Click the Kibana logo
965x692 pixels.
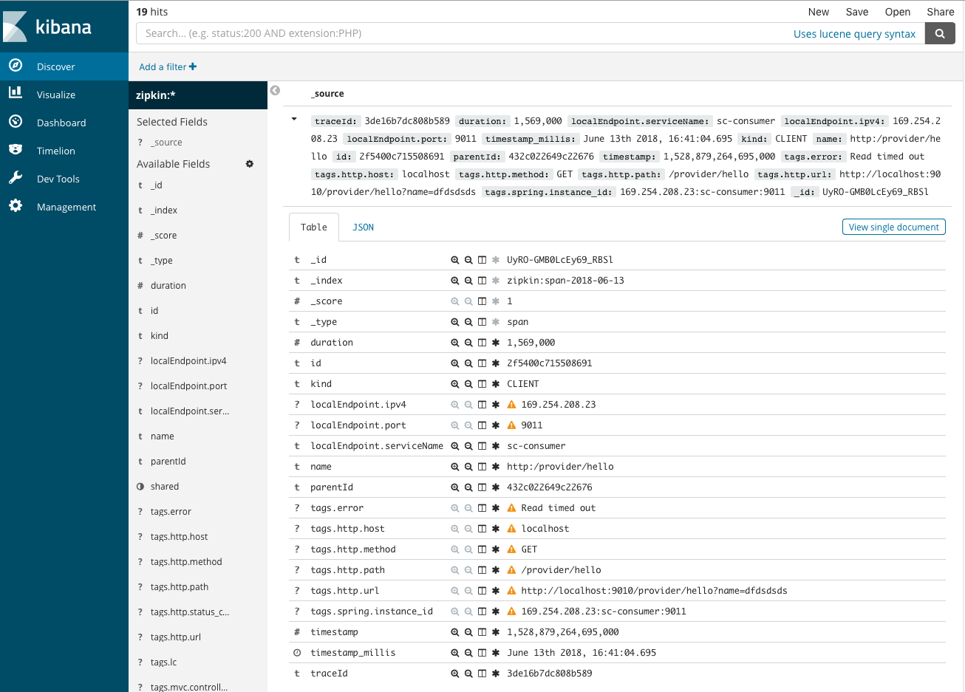48,27
